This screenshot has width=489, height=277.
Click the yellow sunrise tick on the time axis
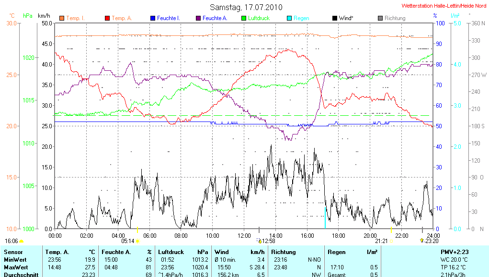137,231
